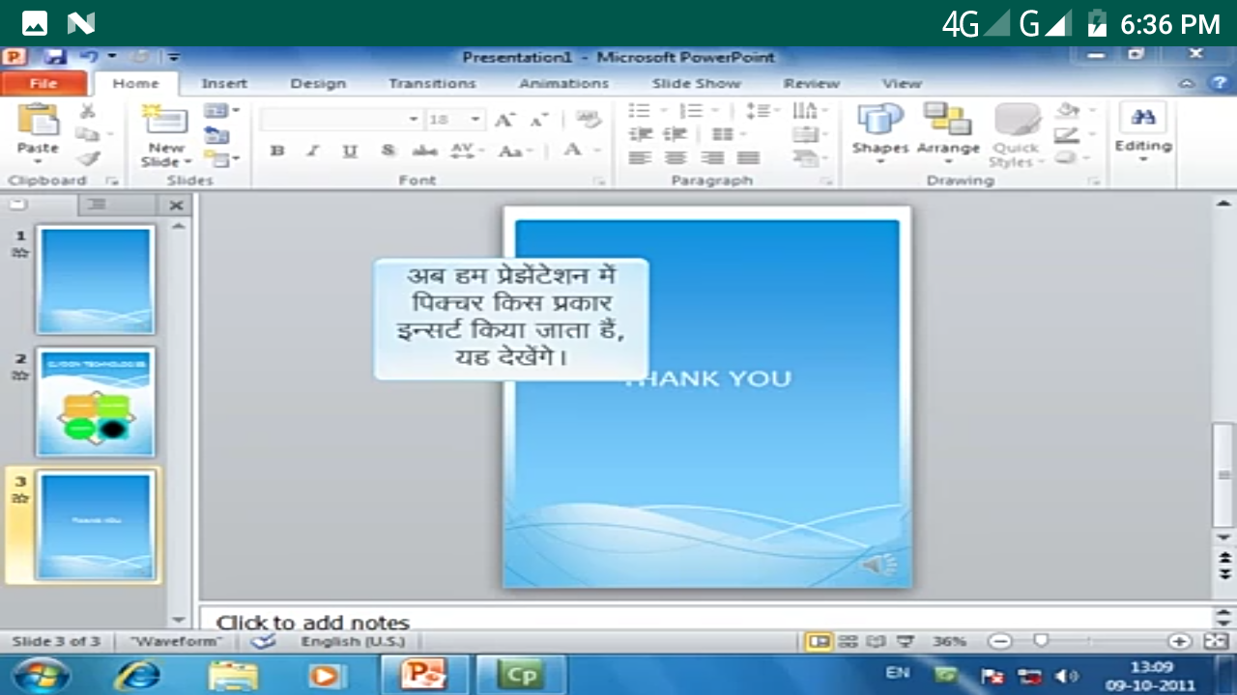Align text right in Paragraph group
1237x695 pixels.
pos(712,157)
